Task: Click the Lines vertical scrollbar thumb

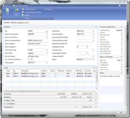Action: click(96, 77)
